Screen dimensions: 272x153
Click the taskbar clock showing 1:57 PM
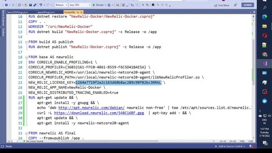pyautogui.click(x=264, y=132)
